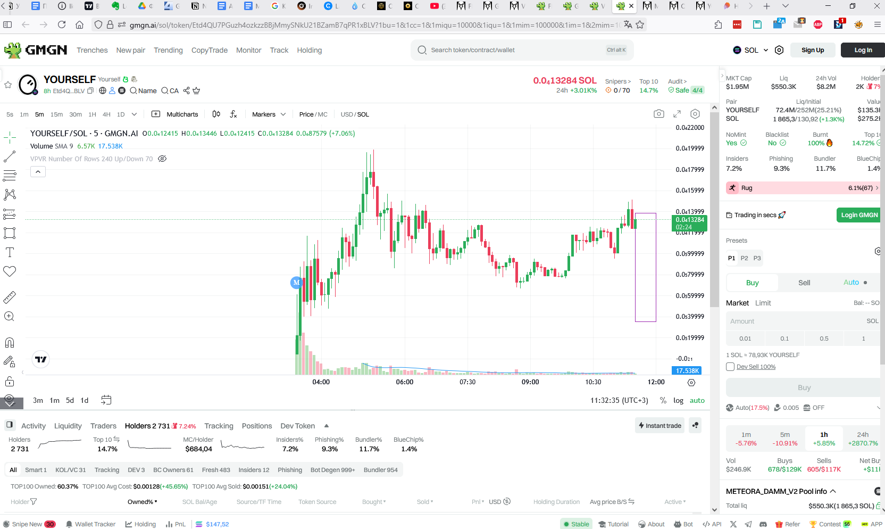
Task: Collapse the right info panel with the arrow
Action: 723,76
